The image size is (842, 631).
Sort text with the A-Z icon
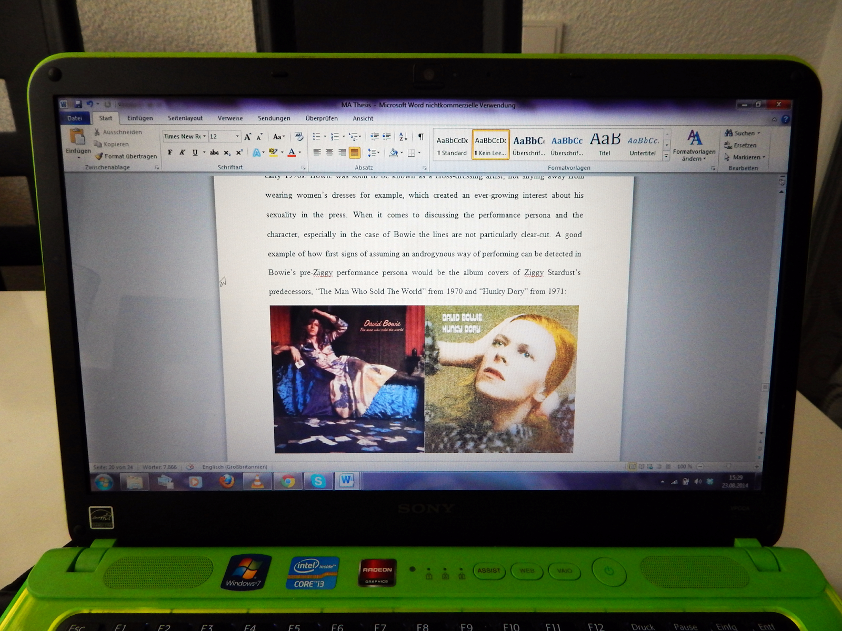click(x=403, y=137)
